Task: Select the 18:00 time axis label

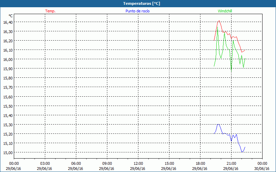Action: click(x=200, y=163)
